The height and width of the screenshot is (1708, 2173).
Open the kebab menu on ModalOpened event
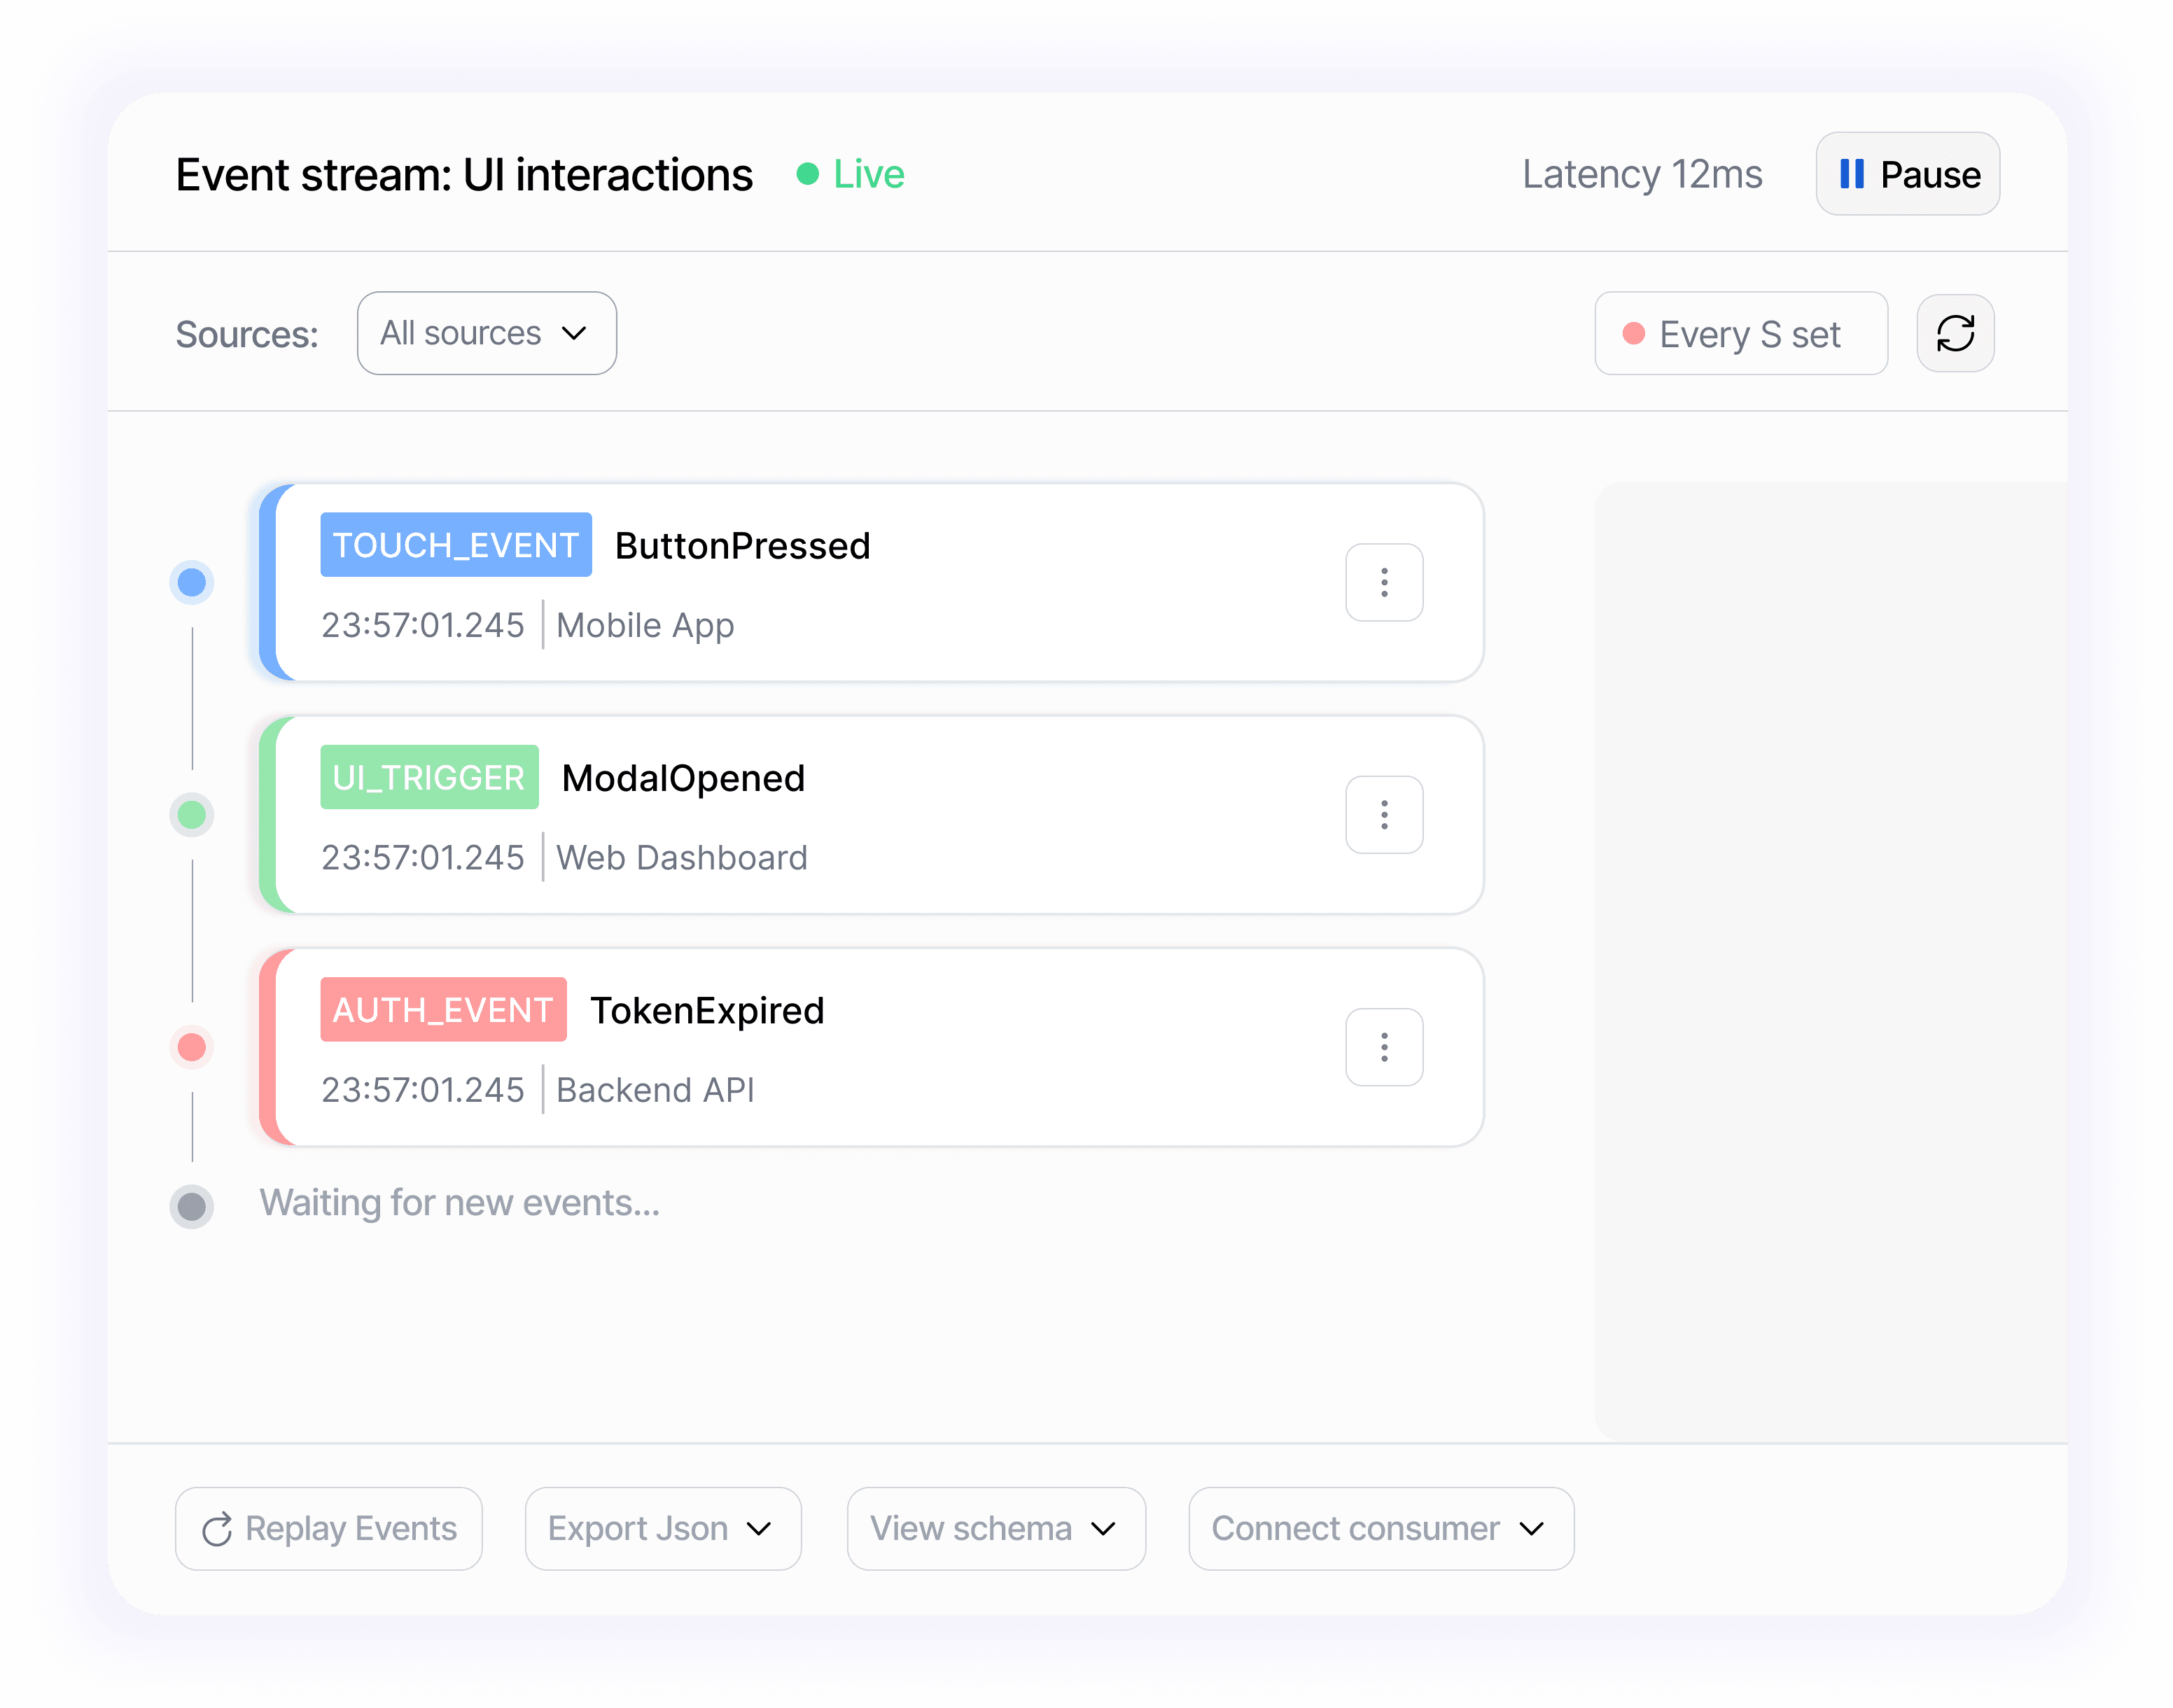[x=1384, y=815]
